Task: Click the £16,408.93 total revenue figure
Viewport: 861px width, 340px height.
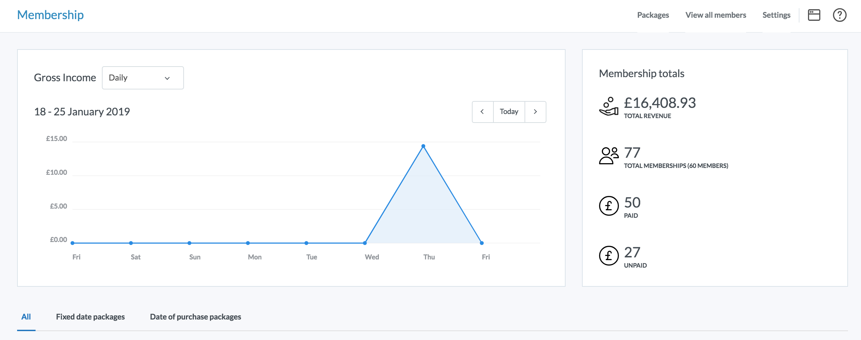Action: click(x=660, y=103)
